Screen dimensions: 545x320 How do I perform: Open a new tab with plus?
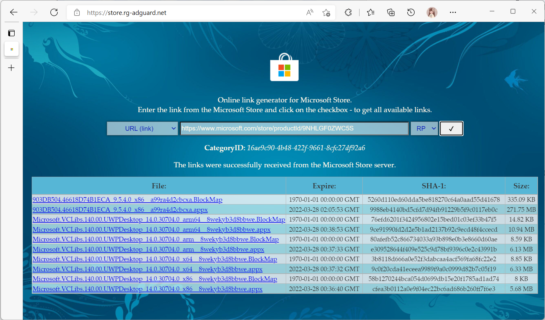(x=12, y=68)
